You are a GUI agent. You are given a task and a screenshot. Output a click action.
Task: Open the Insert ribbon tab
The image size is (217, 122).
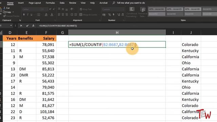point(21,3)
